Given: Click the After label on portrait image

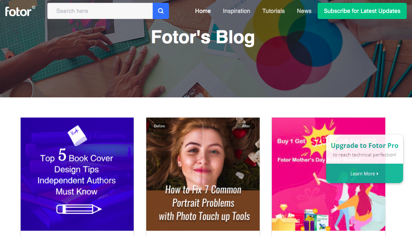Looking at the screenshot, I should (x=246, y=126).
